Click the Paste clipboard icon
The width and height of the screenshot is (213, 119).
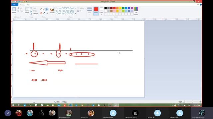[14, 9]
